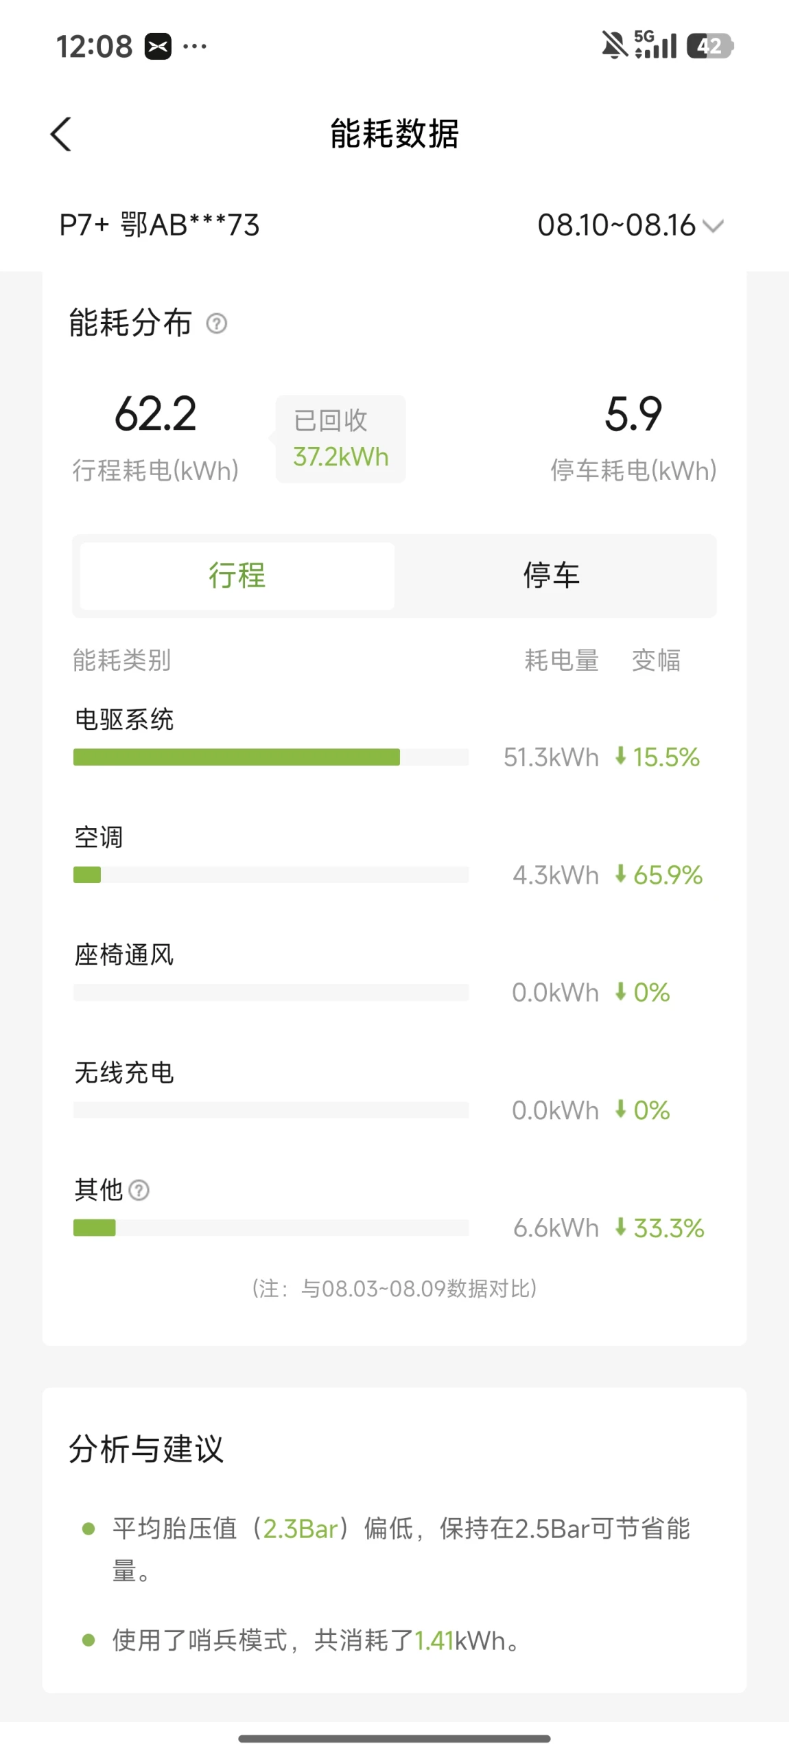Expand the 08.10~08.16 date range dropdown
Image resolution: width=789 pixels, height=1755 pixels.
[630, 225]
